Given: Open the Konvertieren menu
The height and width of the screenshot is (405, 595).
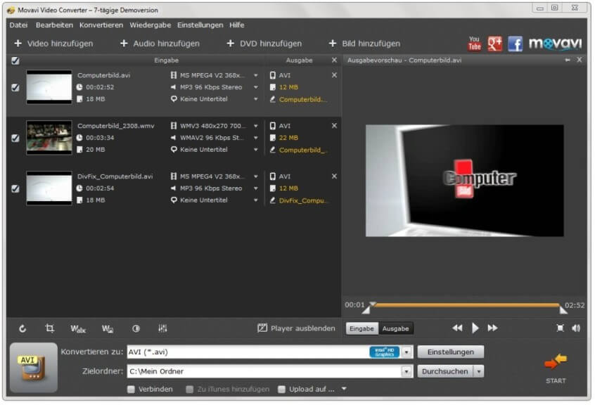Looking at the screenshot, I should (101, 25).
